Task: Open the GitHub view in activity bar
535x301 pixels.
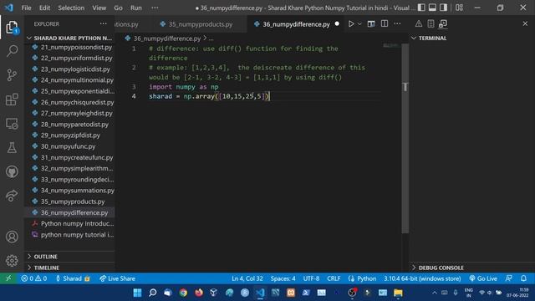Action: pyautogui.click(x=12, y=171)
